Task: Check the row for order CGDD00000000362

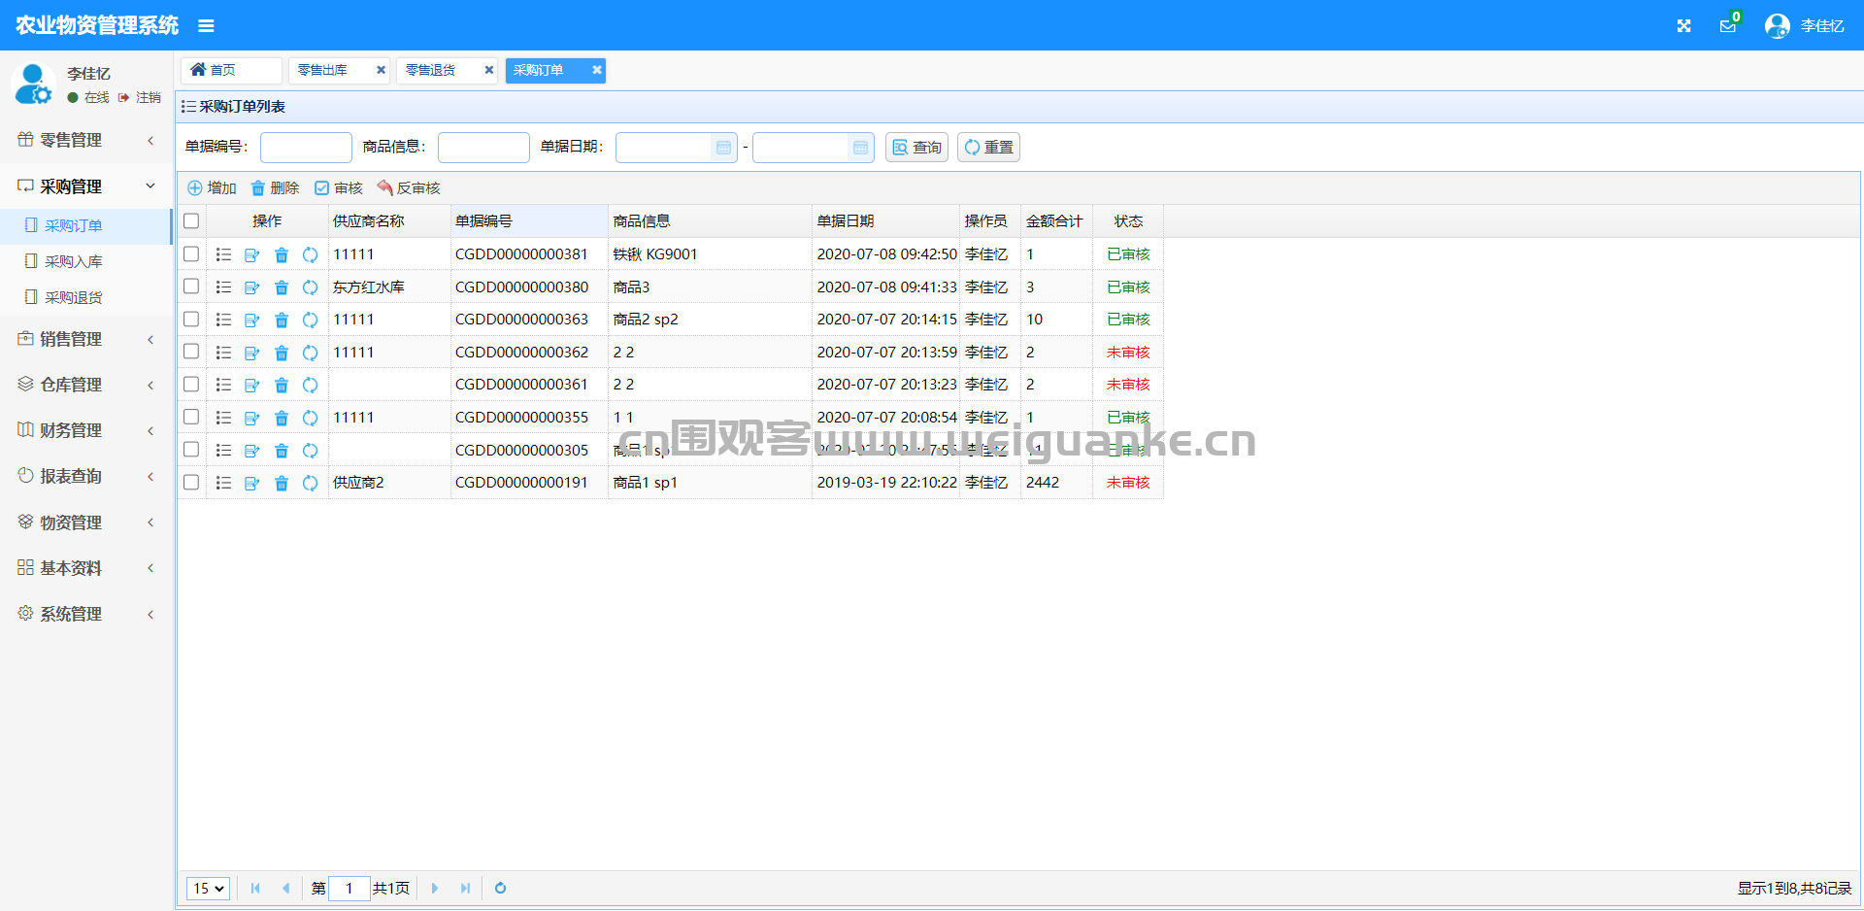Action: (x=191, y=352)
